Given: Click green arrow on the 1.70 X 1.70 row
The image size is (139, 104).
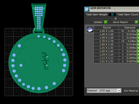Looking at the screenshot, I should (x=138, y=41).
